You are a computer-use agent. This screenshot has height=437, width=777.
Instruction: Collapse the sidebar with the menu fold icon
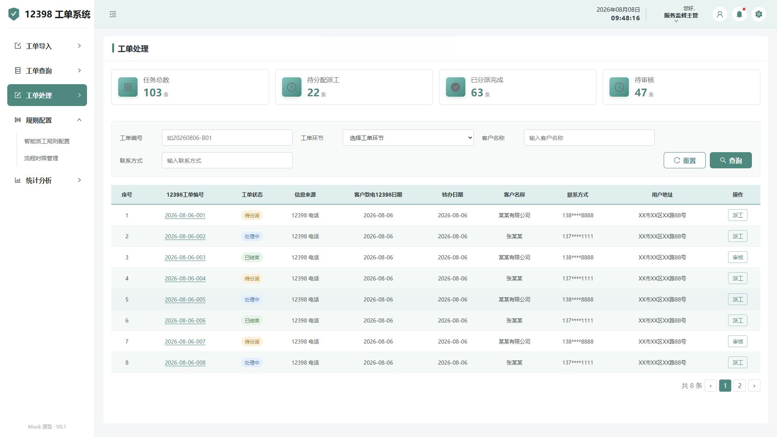113,14
